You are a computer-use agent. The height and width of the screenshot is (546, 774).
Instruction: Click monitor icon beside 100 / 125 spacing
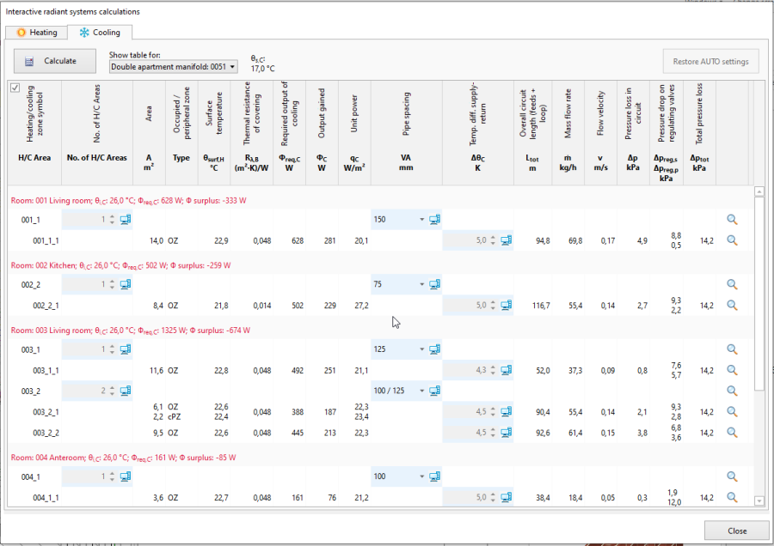pos(434,391)
